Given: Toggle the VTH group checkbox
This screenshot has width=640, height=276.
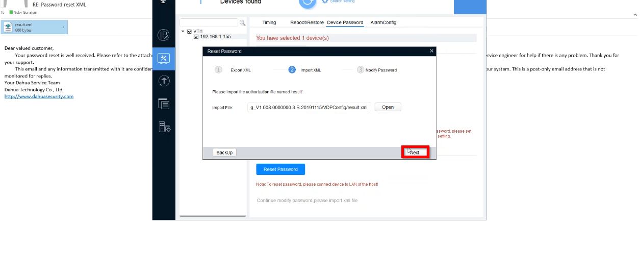Looking at the screenshot, I should point(190,31).
